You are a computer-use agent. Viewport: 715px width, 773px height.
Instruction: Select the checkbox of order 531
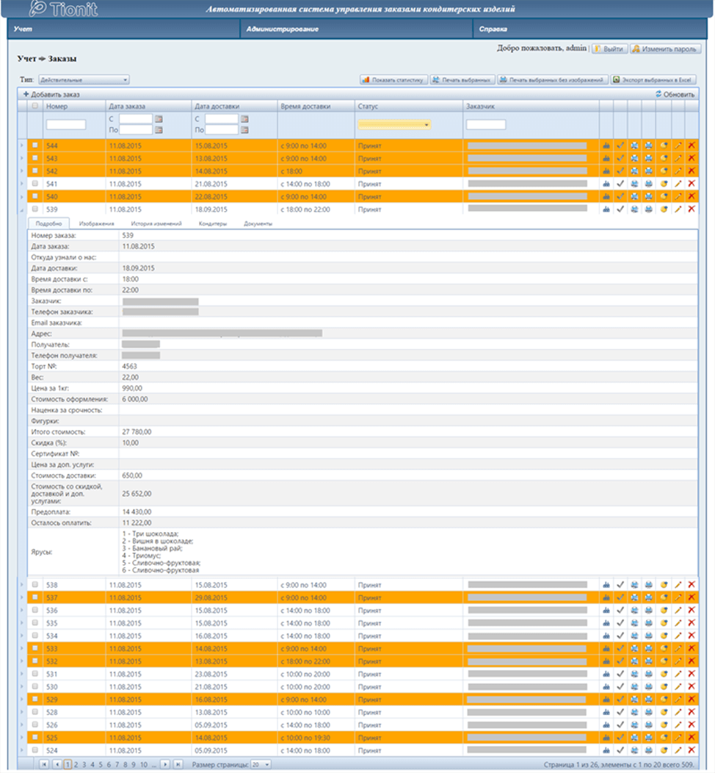35,674
